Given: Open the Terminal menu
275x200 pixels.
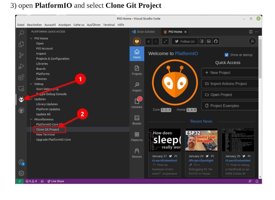Looking at the screenshot, I should pyautogui.click(x=109, y=25).
